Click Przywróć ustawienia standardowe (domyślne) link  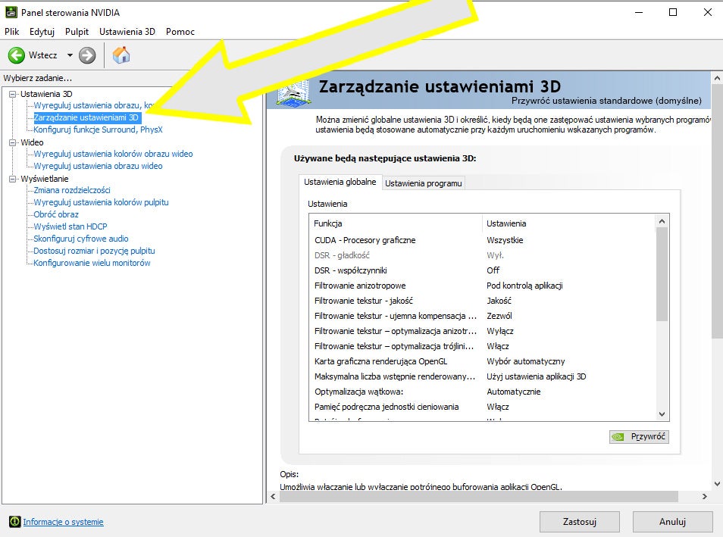click(606, 101)
